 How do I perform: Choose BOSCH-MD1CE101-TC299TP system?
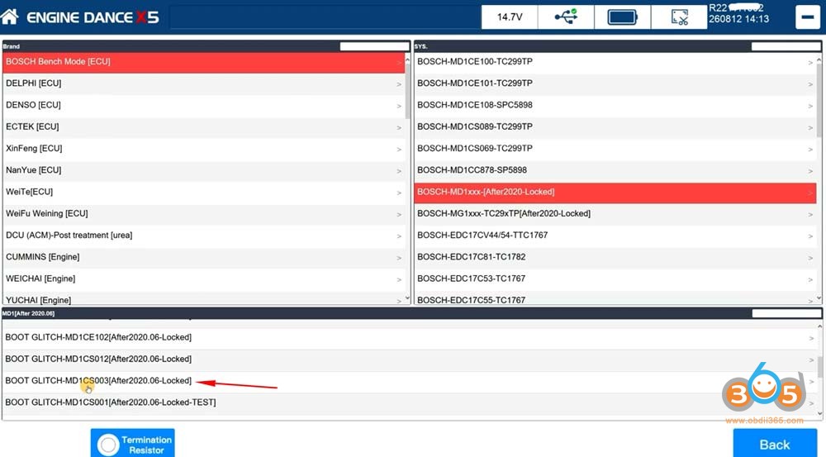click(615, 83)
